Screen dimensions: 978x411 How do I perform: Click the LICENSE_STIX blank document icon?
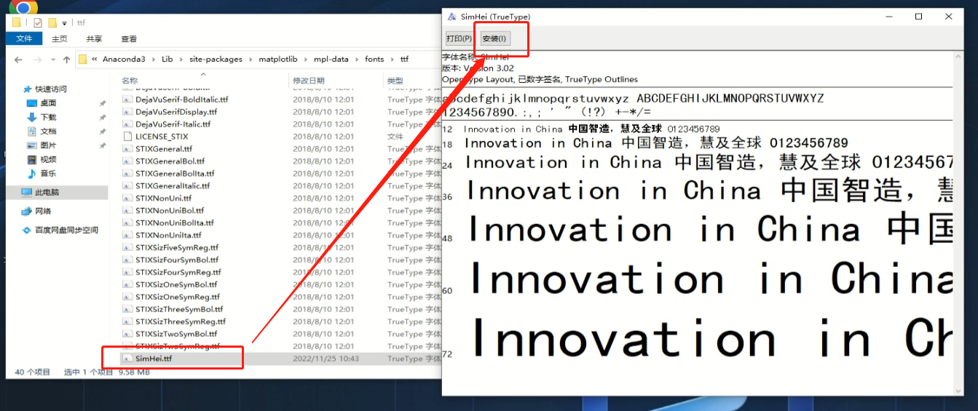[127, 136]
